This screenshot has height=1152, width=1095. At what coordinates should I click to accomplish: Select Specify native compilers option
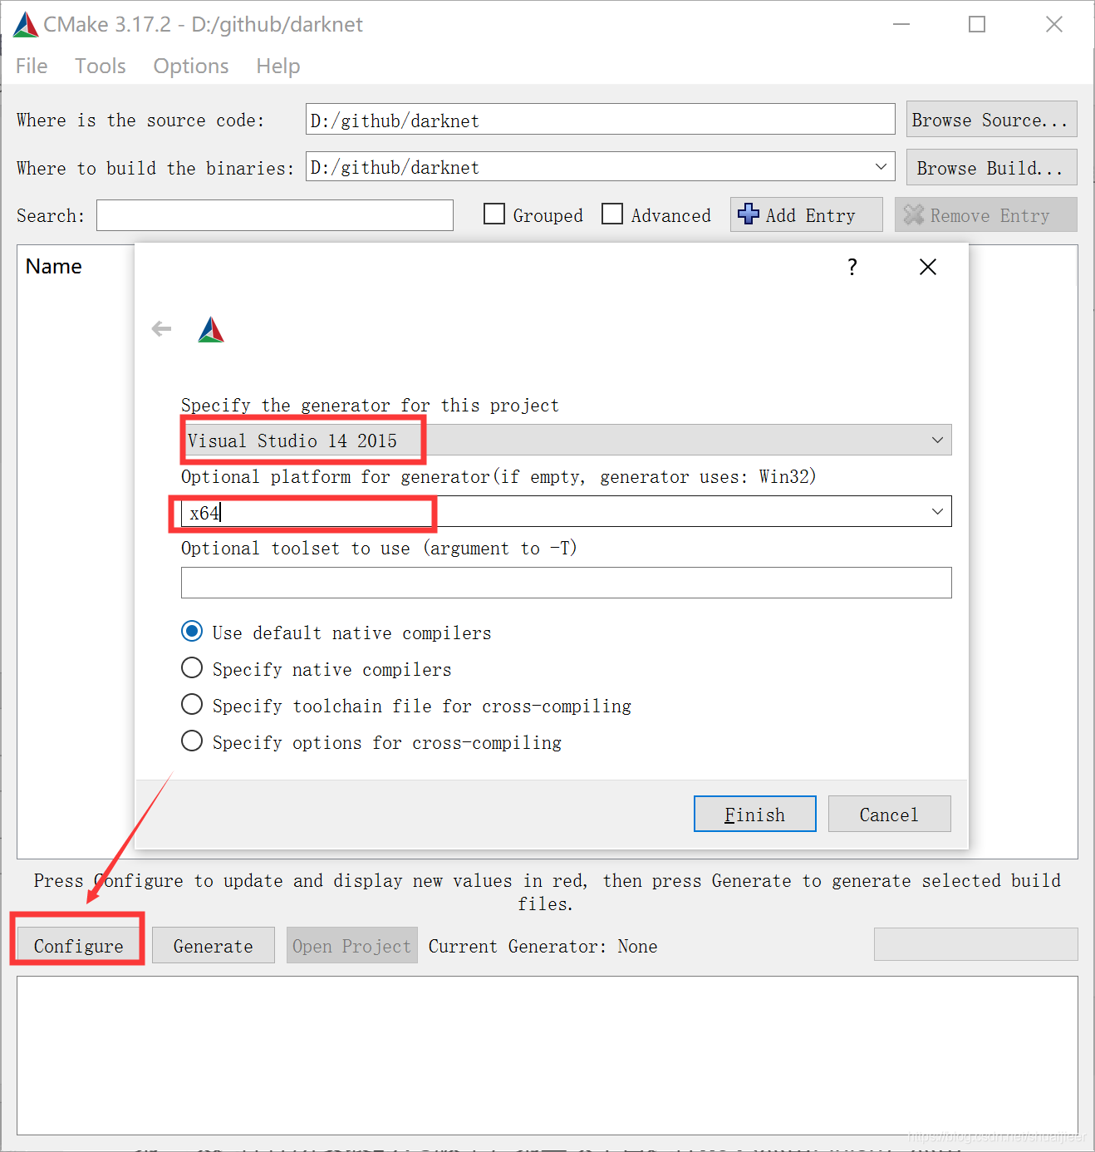click(x=192, y=668)
